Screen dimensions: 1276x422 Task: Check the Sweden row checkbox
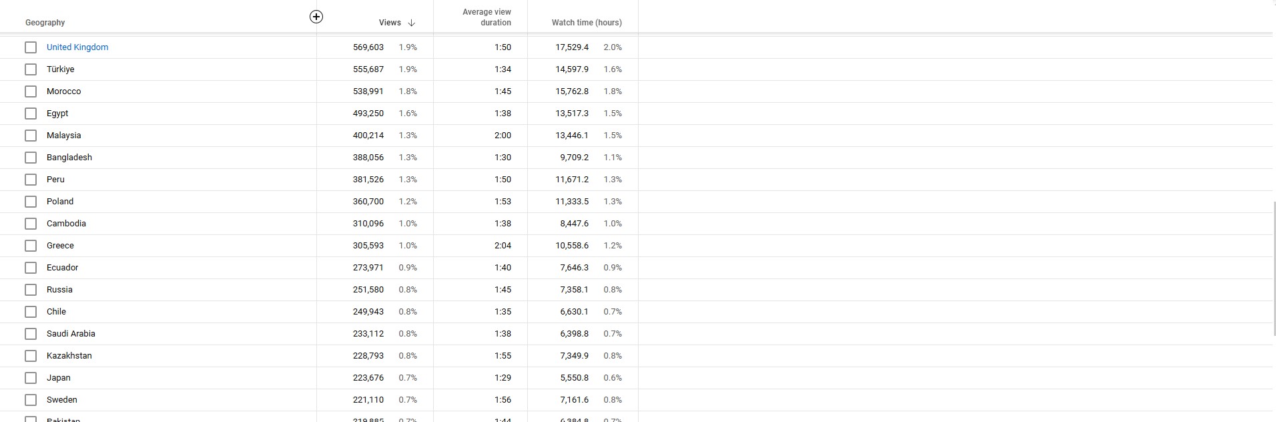31,400
